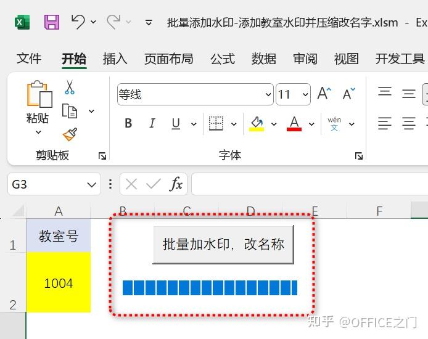Open the 审阅 ribbon tab
The width and height of the screenshot is (428, 339).
click(x=305, y=59)
